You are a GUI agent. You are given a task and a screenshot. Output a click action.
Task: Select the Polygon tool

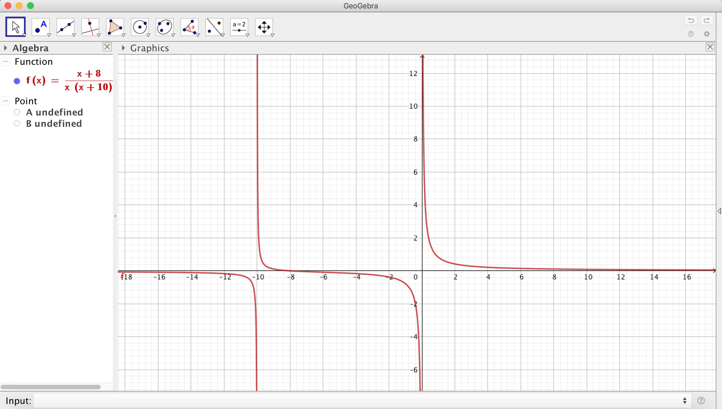(115, 27)
